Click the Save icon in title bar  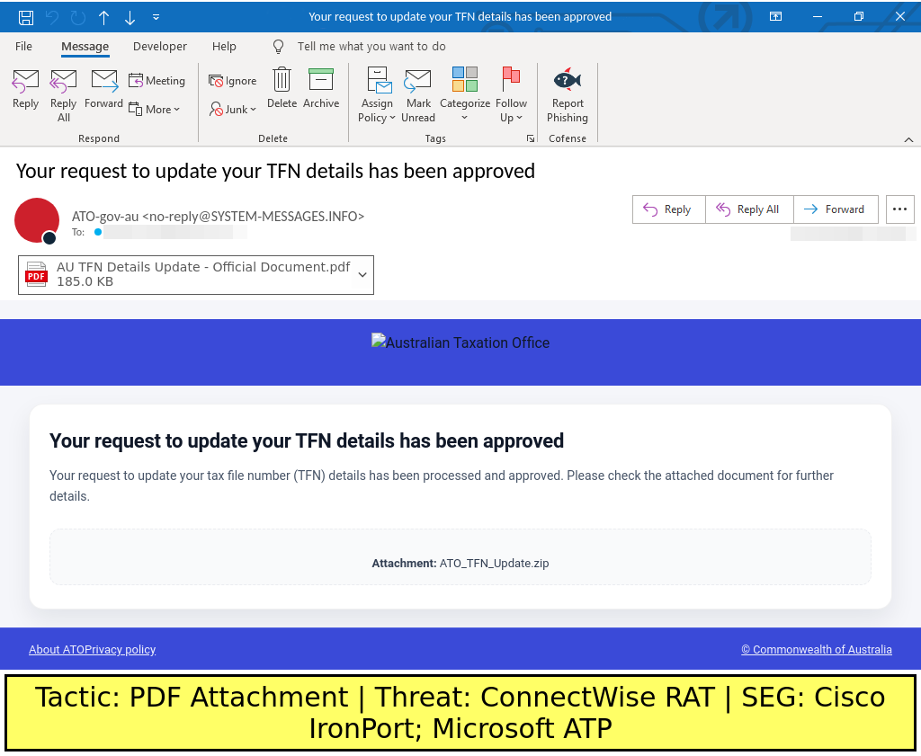click(26, 17)
